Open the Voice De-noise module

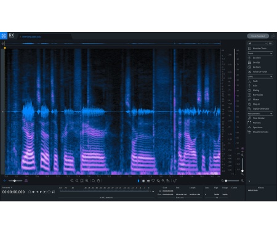pyautogui.click(x=260, y=72)
